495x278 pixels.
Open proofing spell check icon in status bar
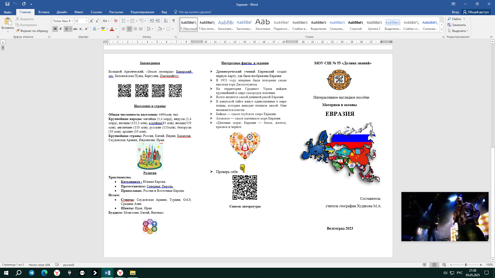(57, 265)
